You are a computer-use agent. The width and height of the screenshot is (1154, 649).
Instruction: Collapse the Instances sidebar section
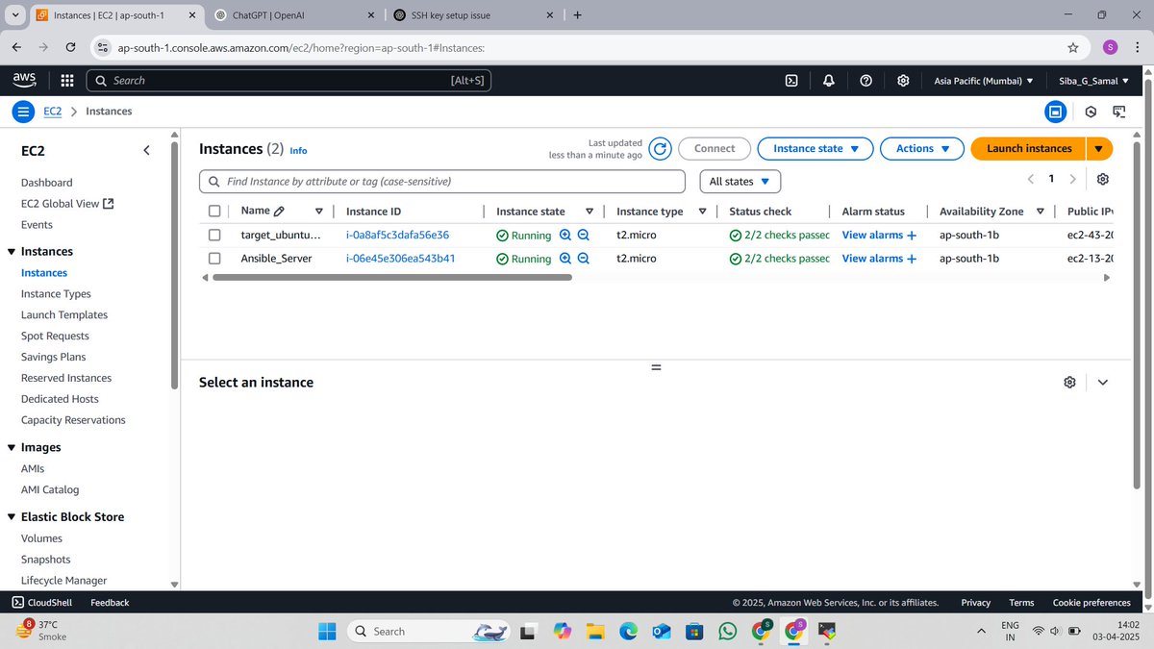[12, 252]
